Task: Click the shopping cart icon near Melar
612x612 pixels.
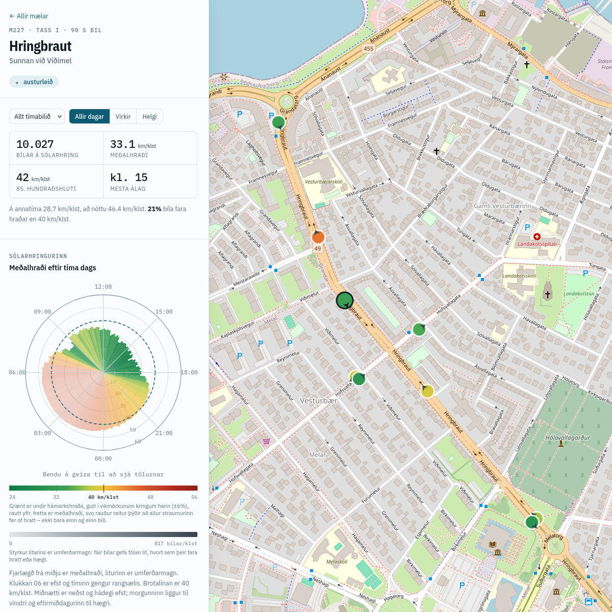Action: (266, 441)
